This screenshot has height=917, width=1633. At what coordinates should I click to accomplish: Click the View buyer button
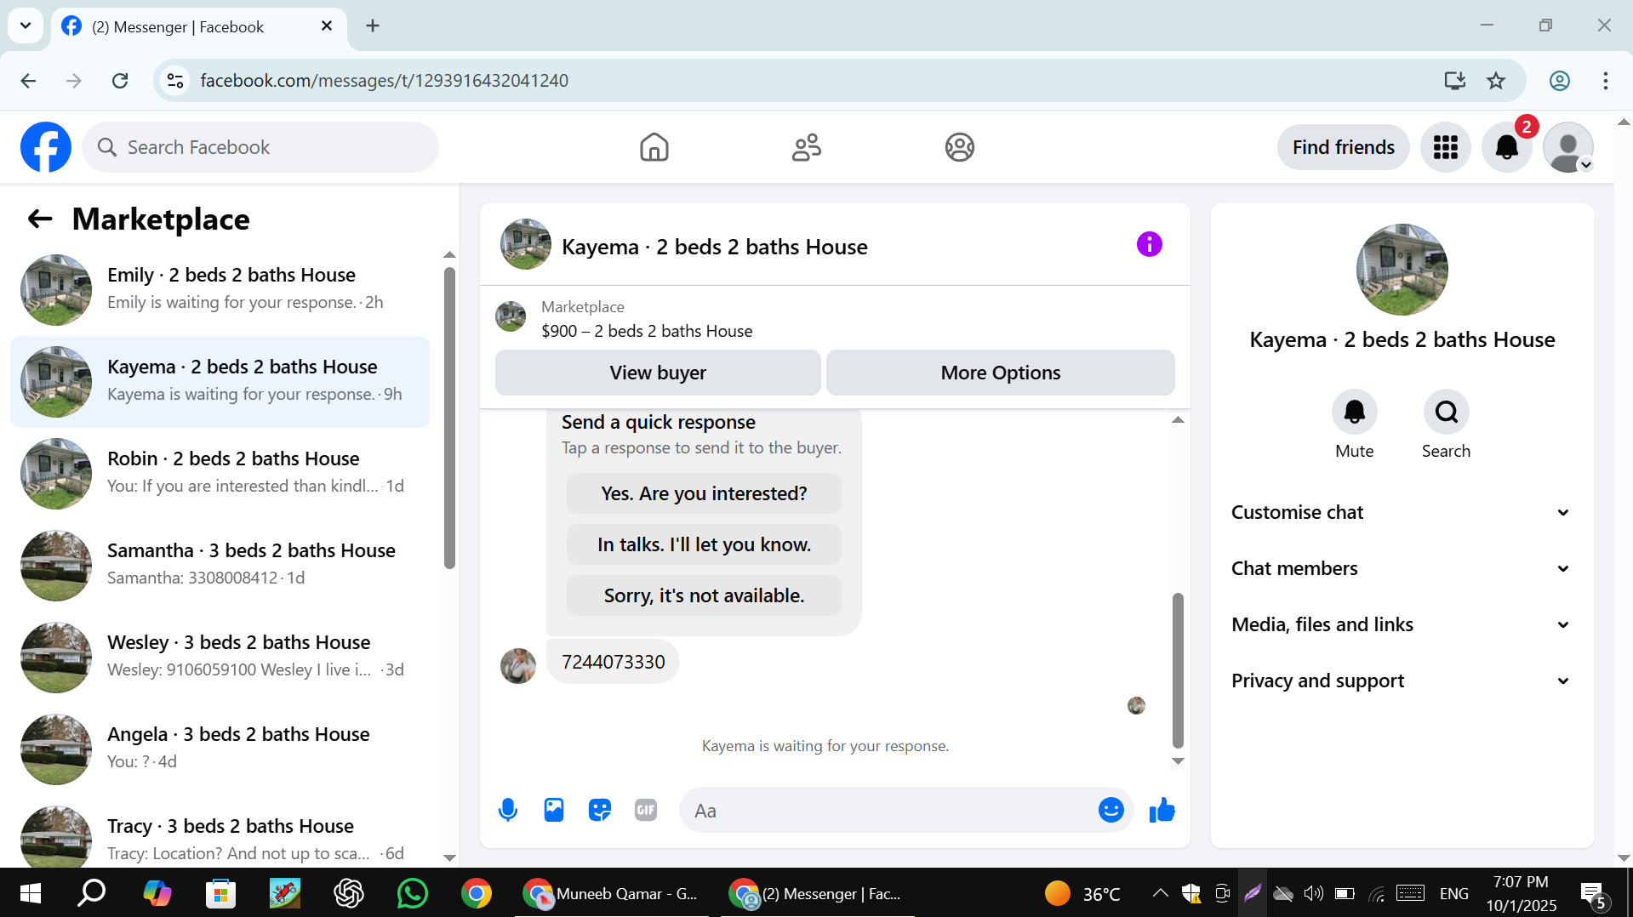click(658, 373)
